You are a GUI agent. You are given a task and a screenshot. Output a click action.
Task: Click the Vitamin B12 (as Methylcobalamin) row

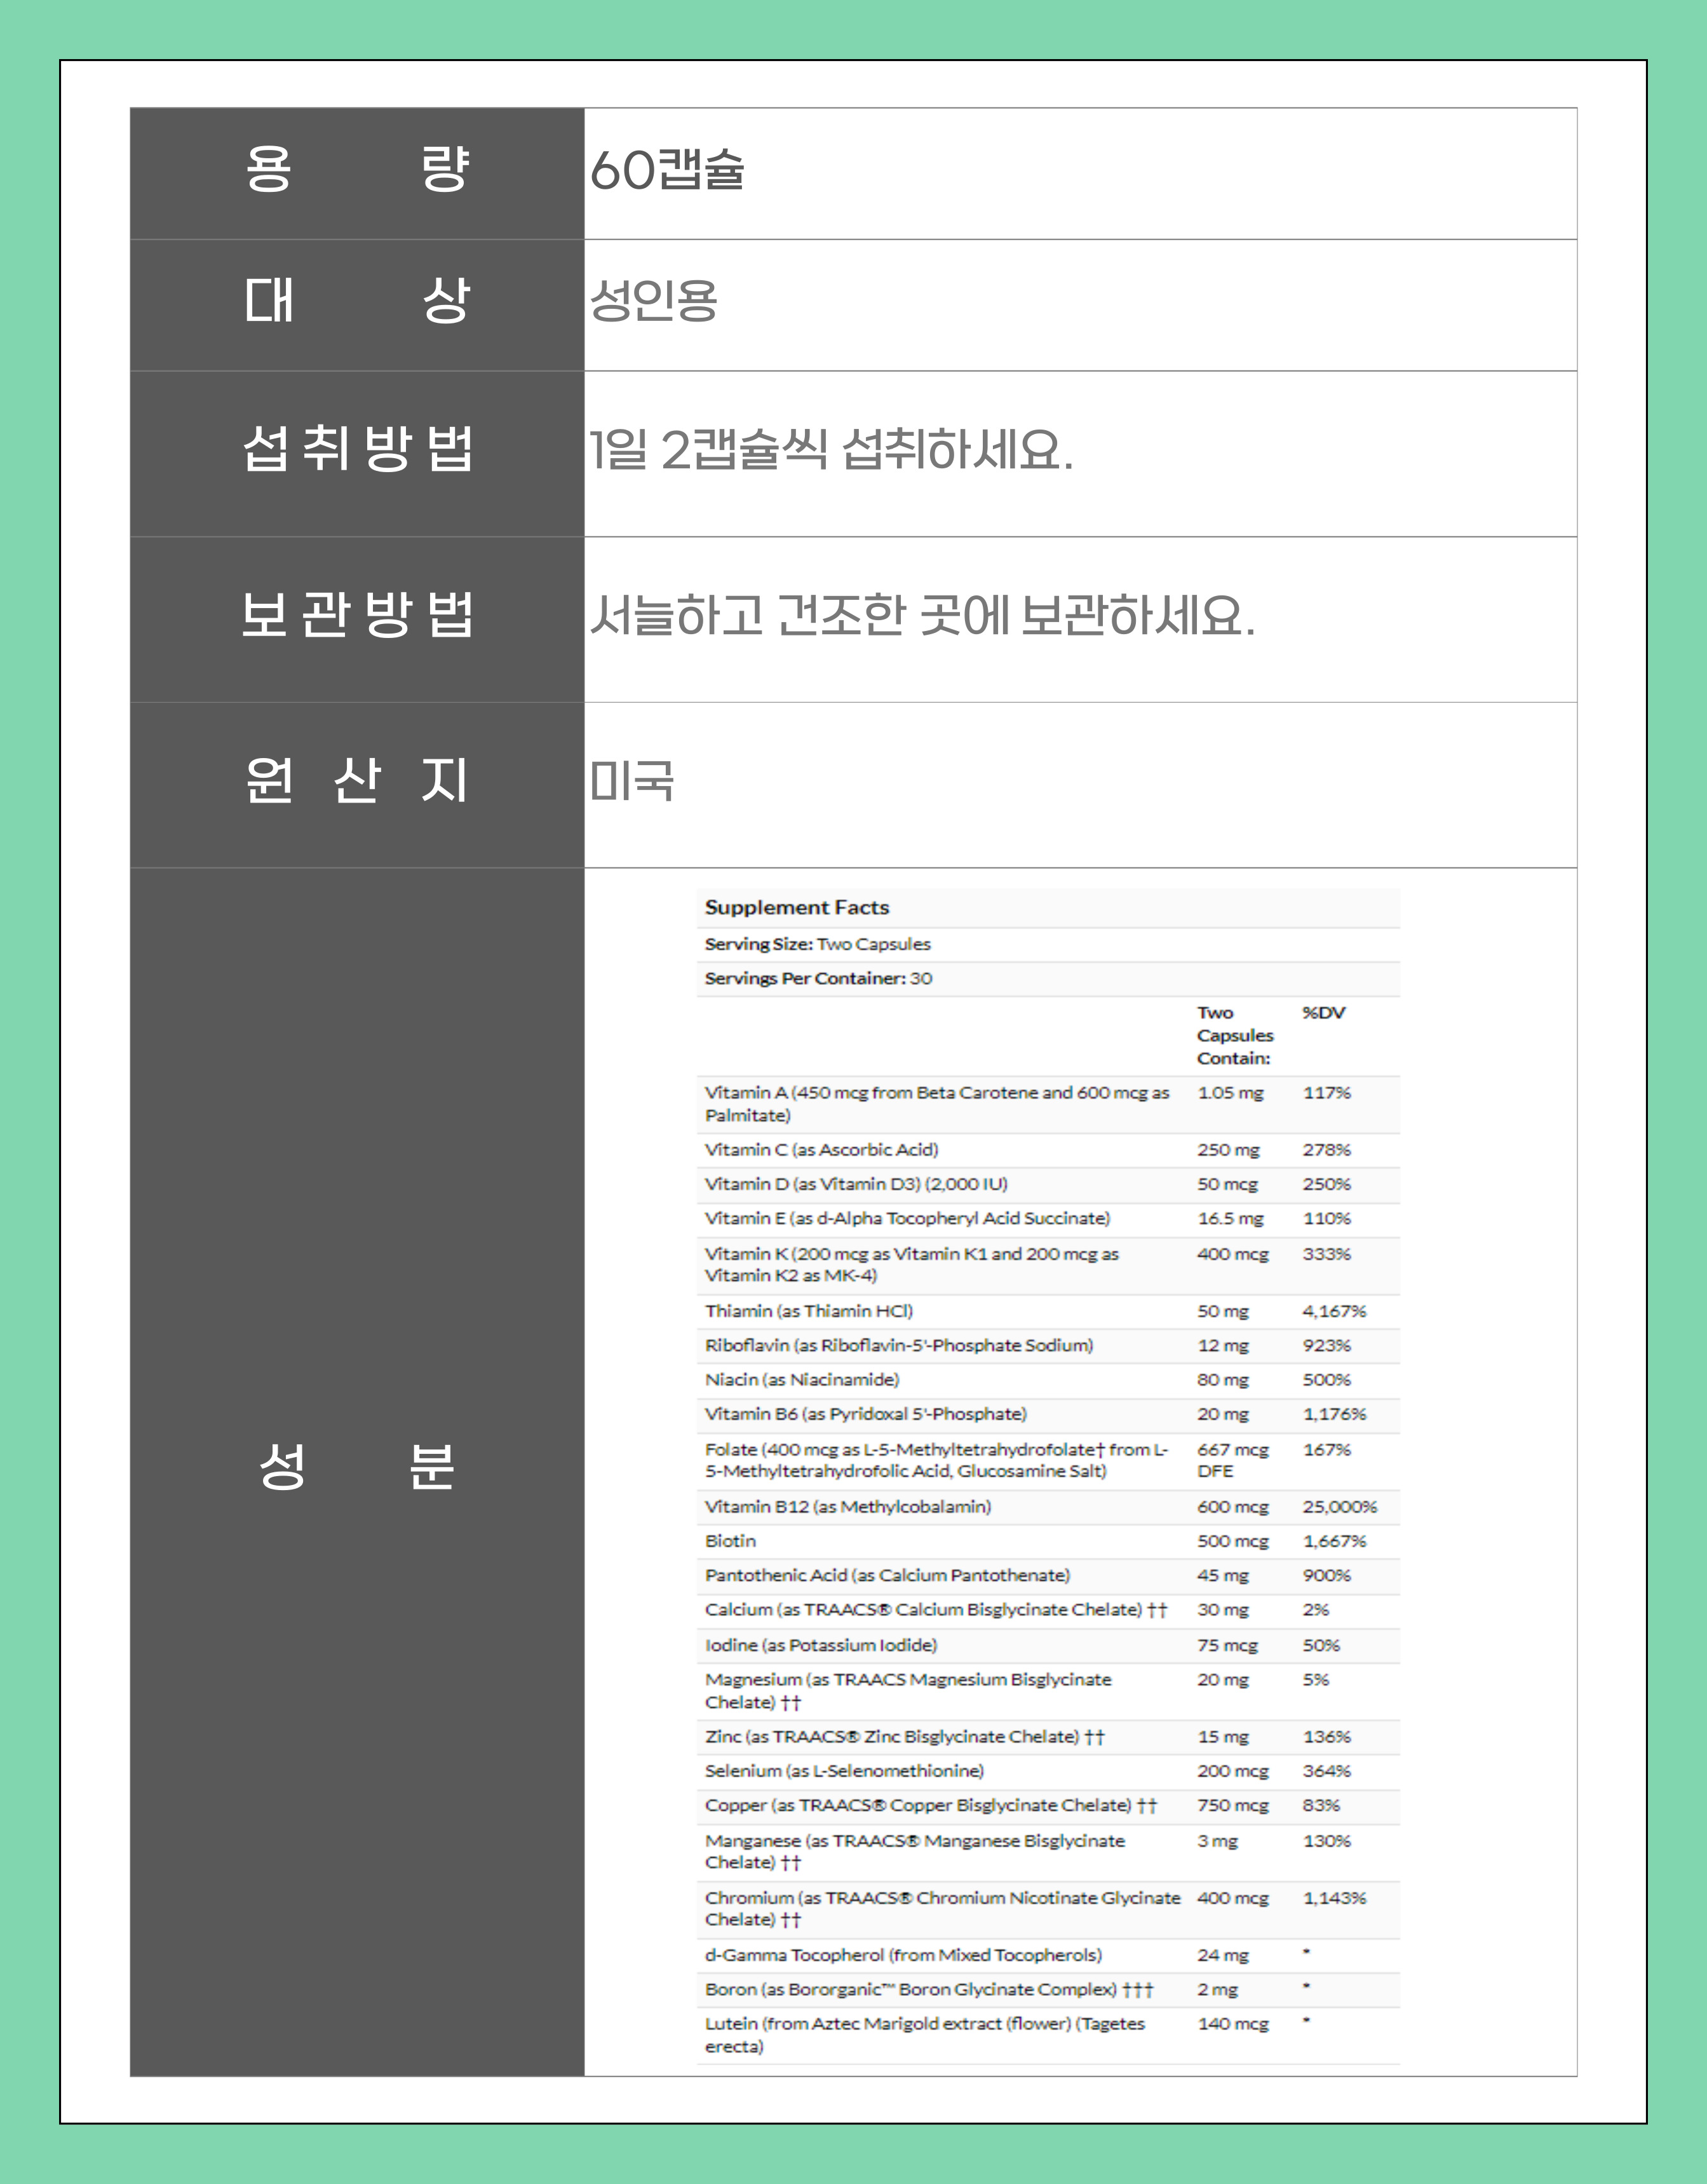[x=1047, y=1507]
